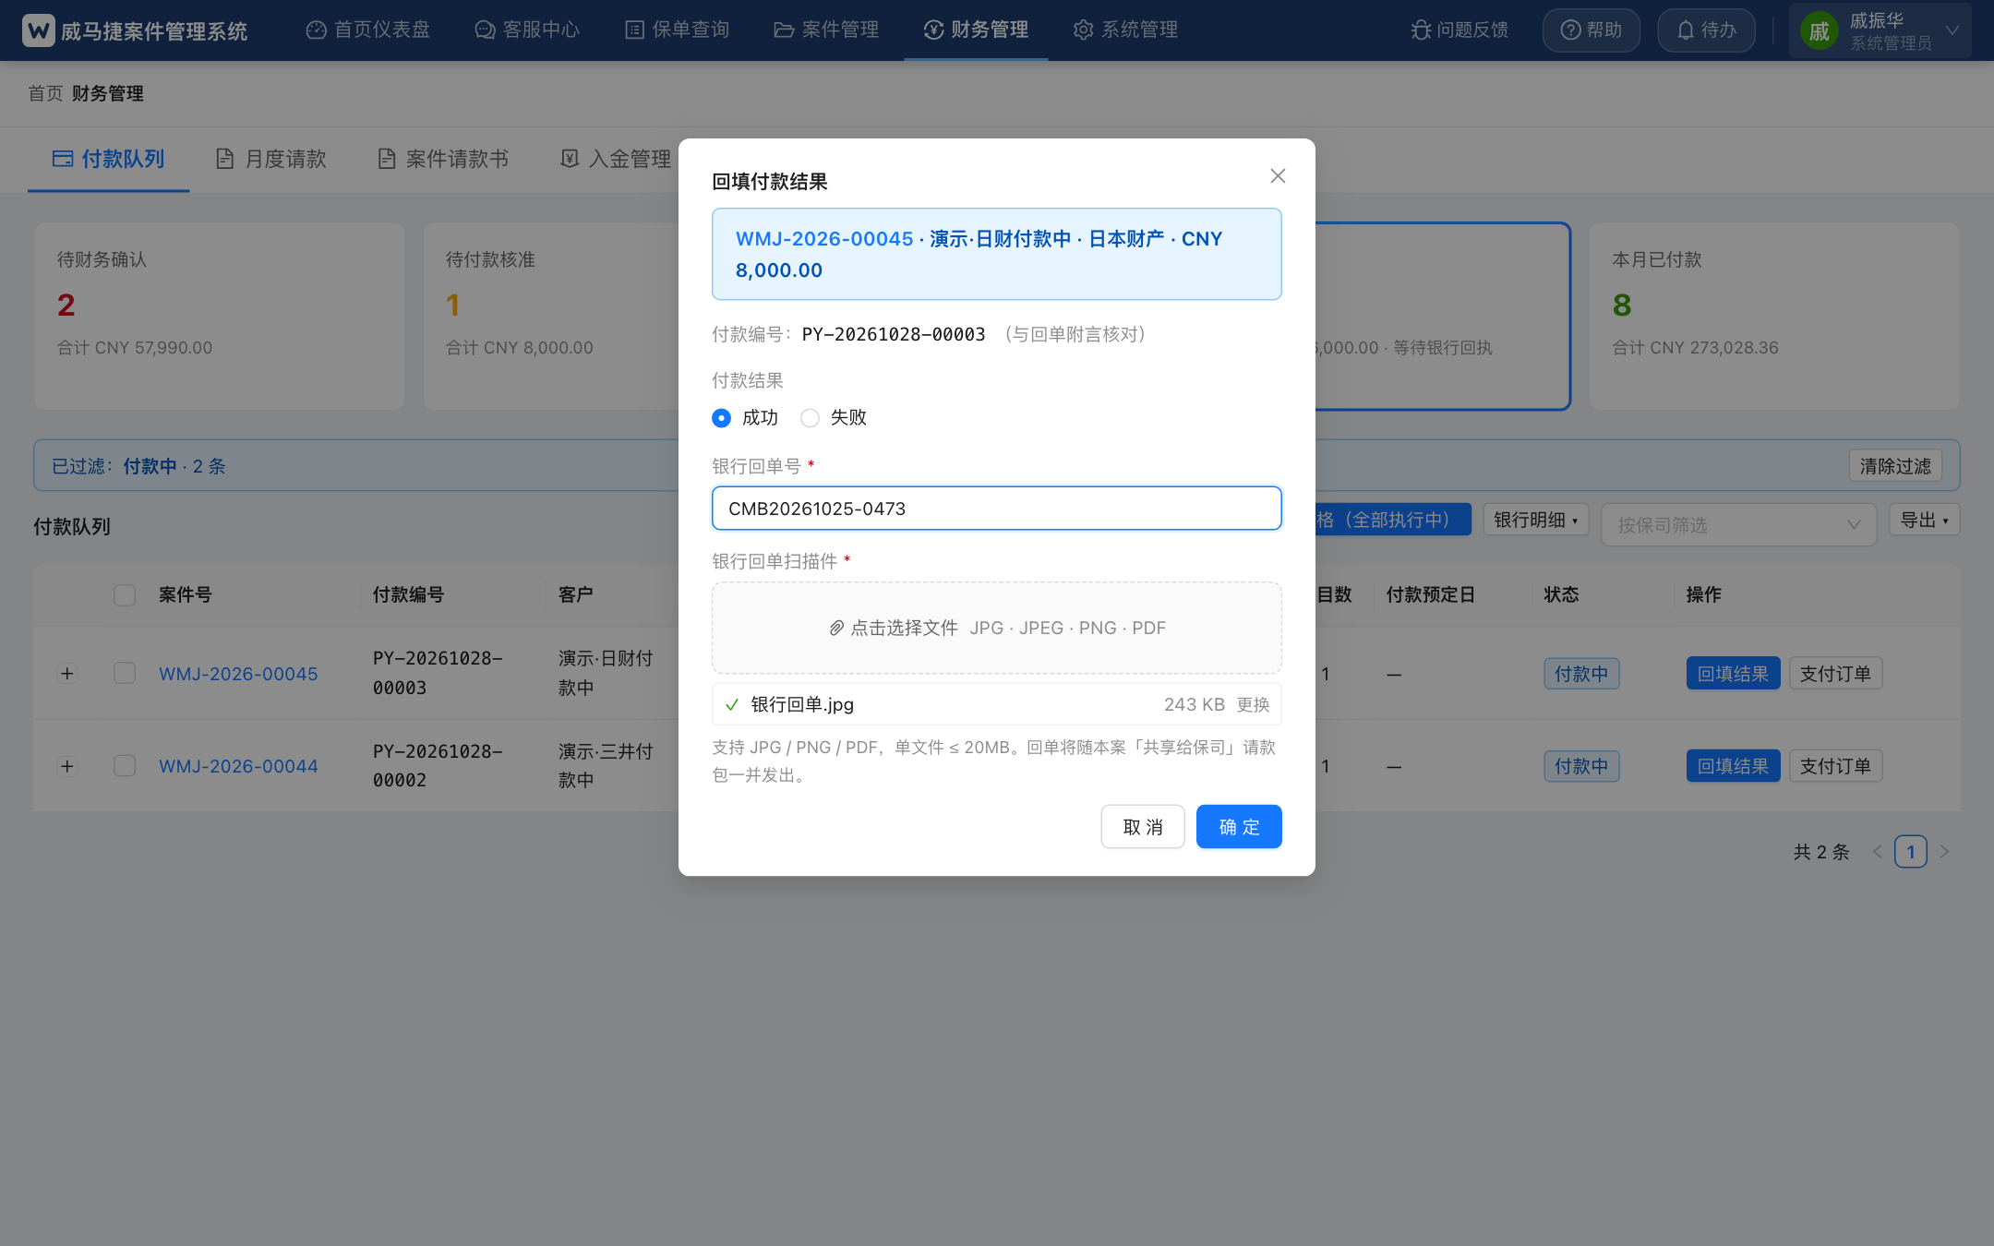Close the 回填付款结果 dialog with X
1994x1246 pixels.
click(x=1278, y=175)
